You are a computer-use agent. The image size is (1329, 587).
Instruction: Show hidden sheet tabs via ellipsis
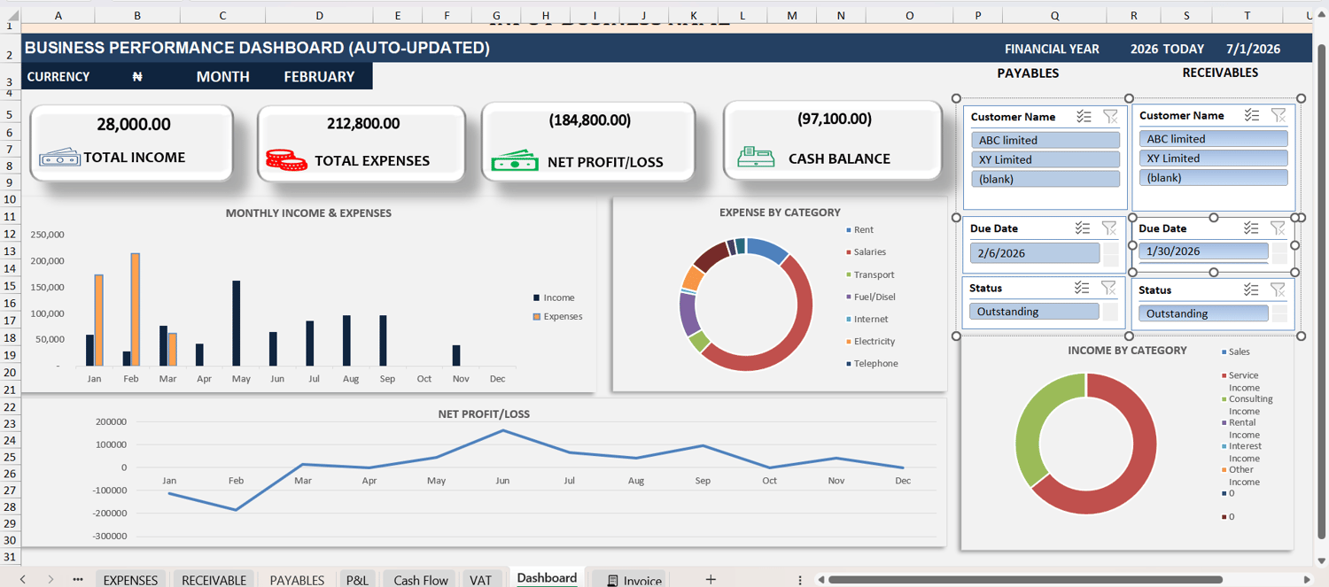78,579
